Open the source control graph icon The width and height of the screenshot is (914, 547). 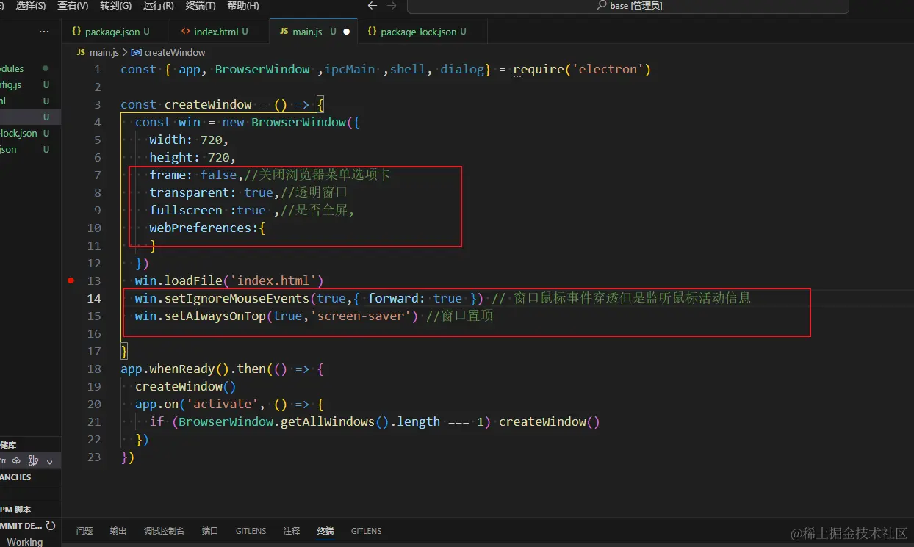[x=33, y=461]
